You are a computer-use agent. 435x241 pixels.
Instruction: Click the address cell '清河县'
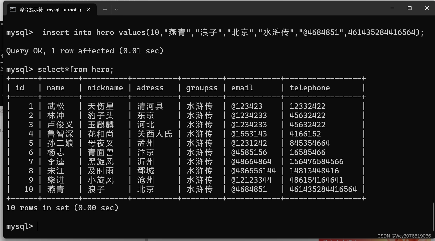click(x=150, y=106)
